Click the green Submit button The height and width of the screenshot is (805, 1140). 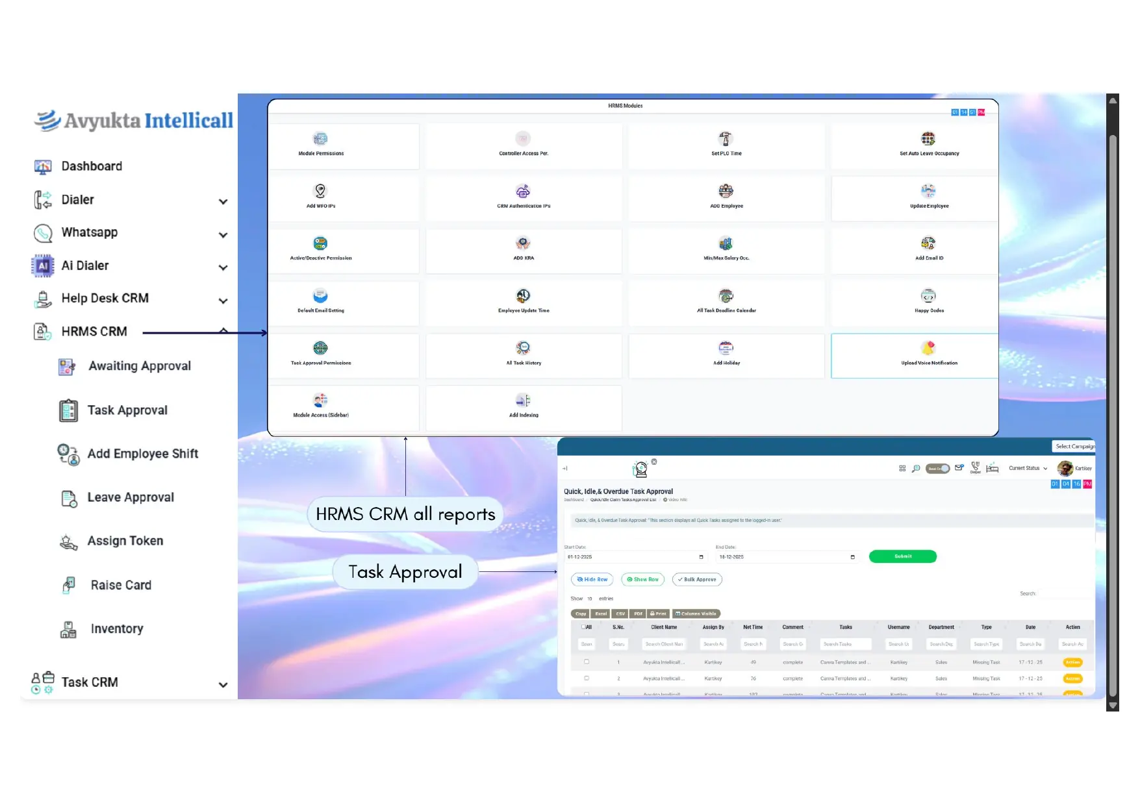click(902, 556)
